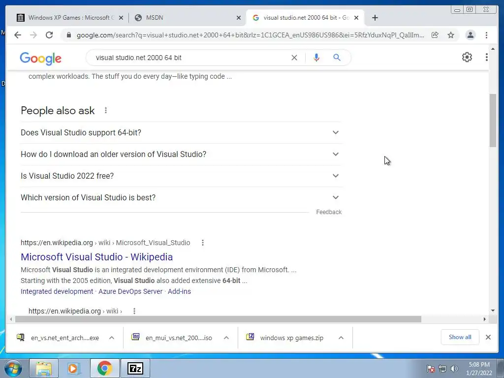Viewport: 504px width, 378px height.
Task: Click vertical scrollbar thumb
Action: click(x=493, y=121)
